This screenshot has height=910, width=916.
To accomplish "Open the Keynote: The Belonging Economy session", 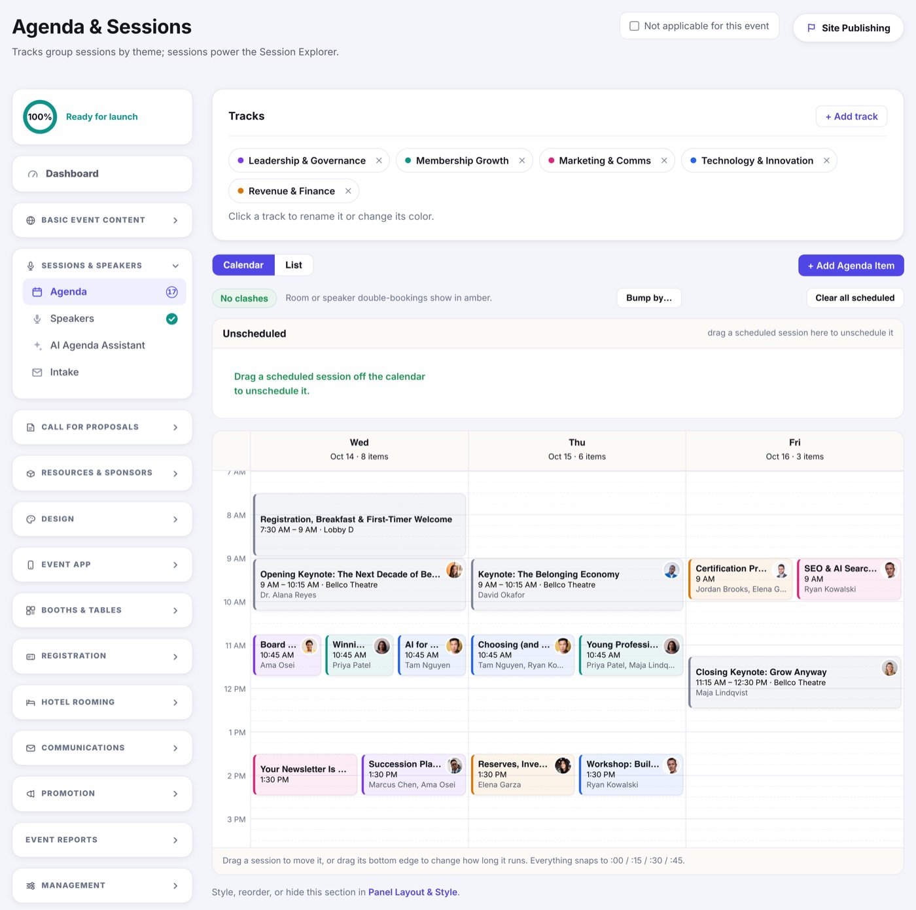I will pos(577,584).
